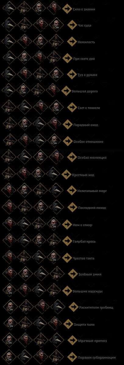124x365 pixels.
Task: Select Highwayman portrait in 'Большая дорога' row
Action: pyautogui.click(x=53, y=91)
